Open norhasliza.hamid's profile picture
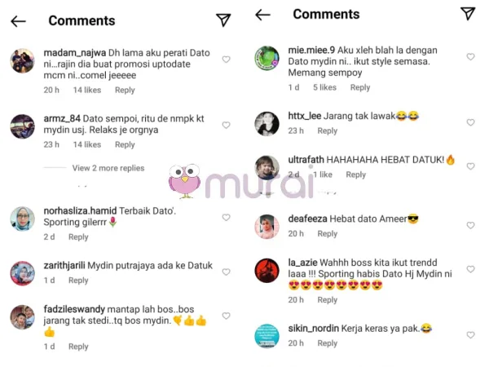This screenshot has width=489, height=367. coord(23,219)
